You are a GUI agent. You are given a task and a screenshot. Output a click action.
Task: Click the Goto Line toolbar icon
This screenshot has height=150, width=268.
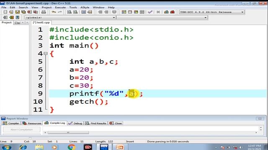point(90,12)
